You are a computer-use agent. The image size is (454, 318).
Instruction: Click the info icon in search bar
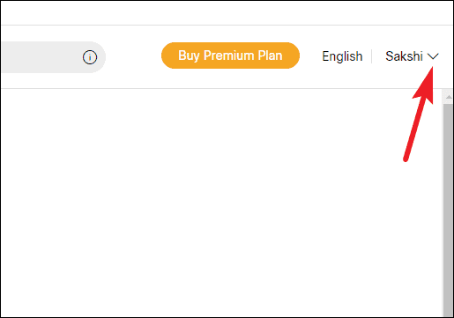90,57
